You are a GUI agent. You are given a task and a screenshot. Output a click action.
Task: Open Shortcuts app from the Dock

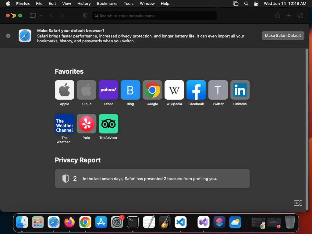[x=219, y=222]
